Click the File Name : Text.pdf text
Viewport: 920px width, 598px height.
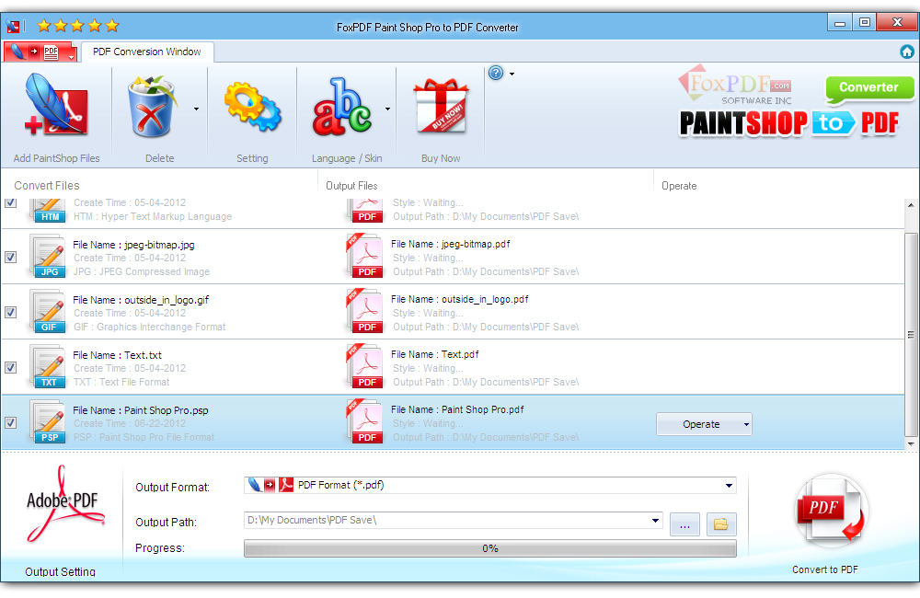pos(435,354)
